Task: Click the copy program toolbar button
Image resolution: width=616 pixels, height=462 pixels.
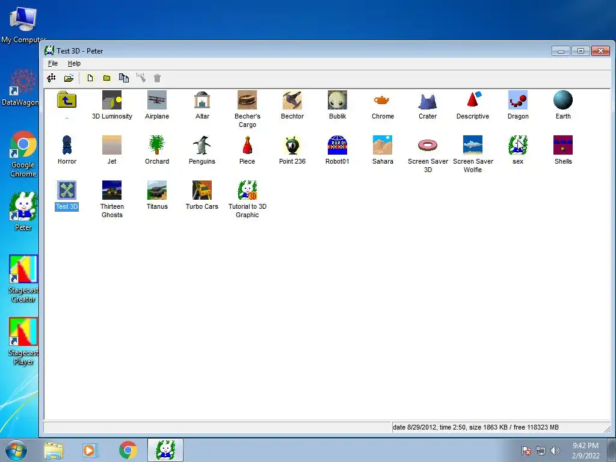Action: click(124, 78)
